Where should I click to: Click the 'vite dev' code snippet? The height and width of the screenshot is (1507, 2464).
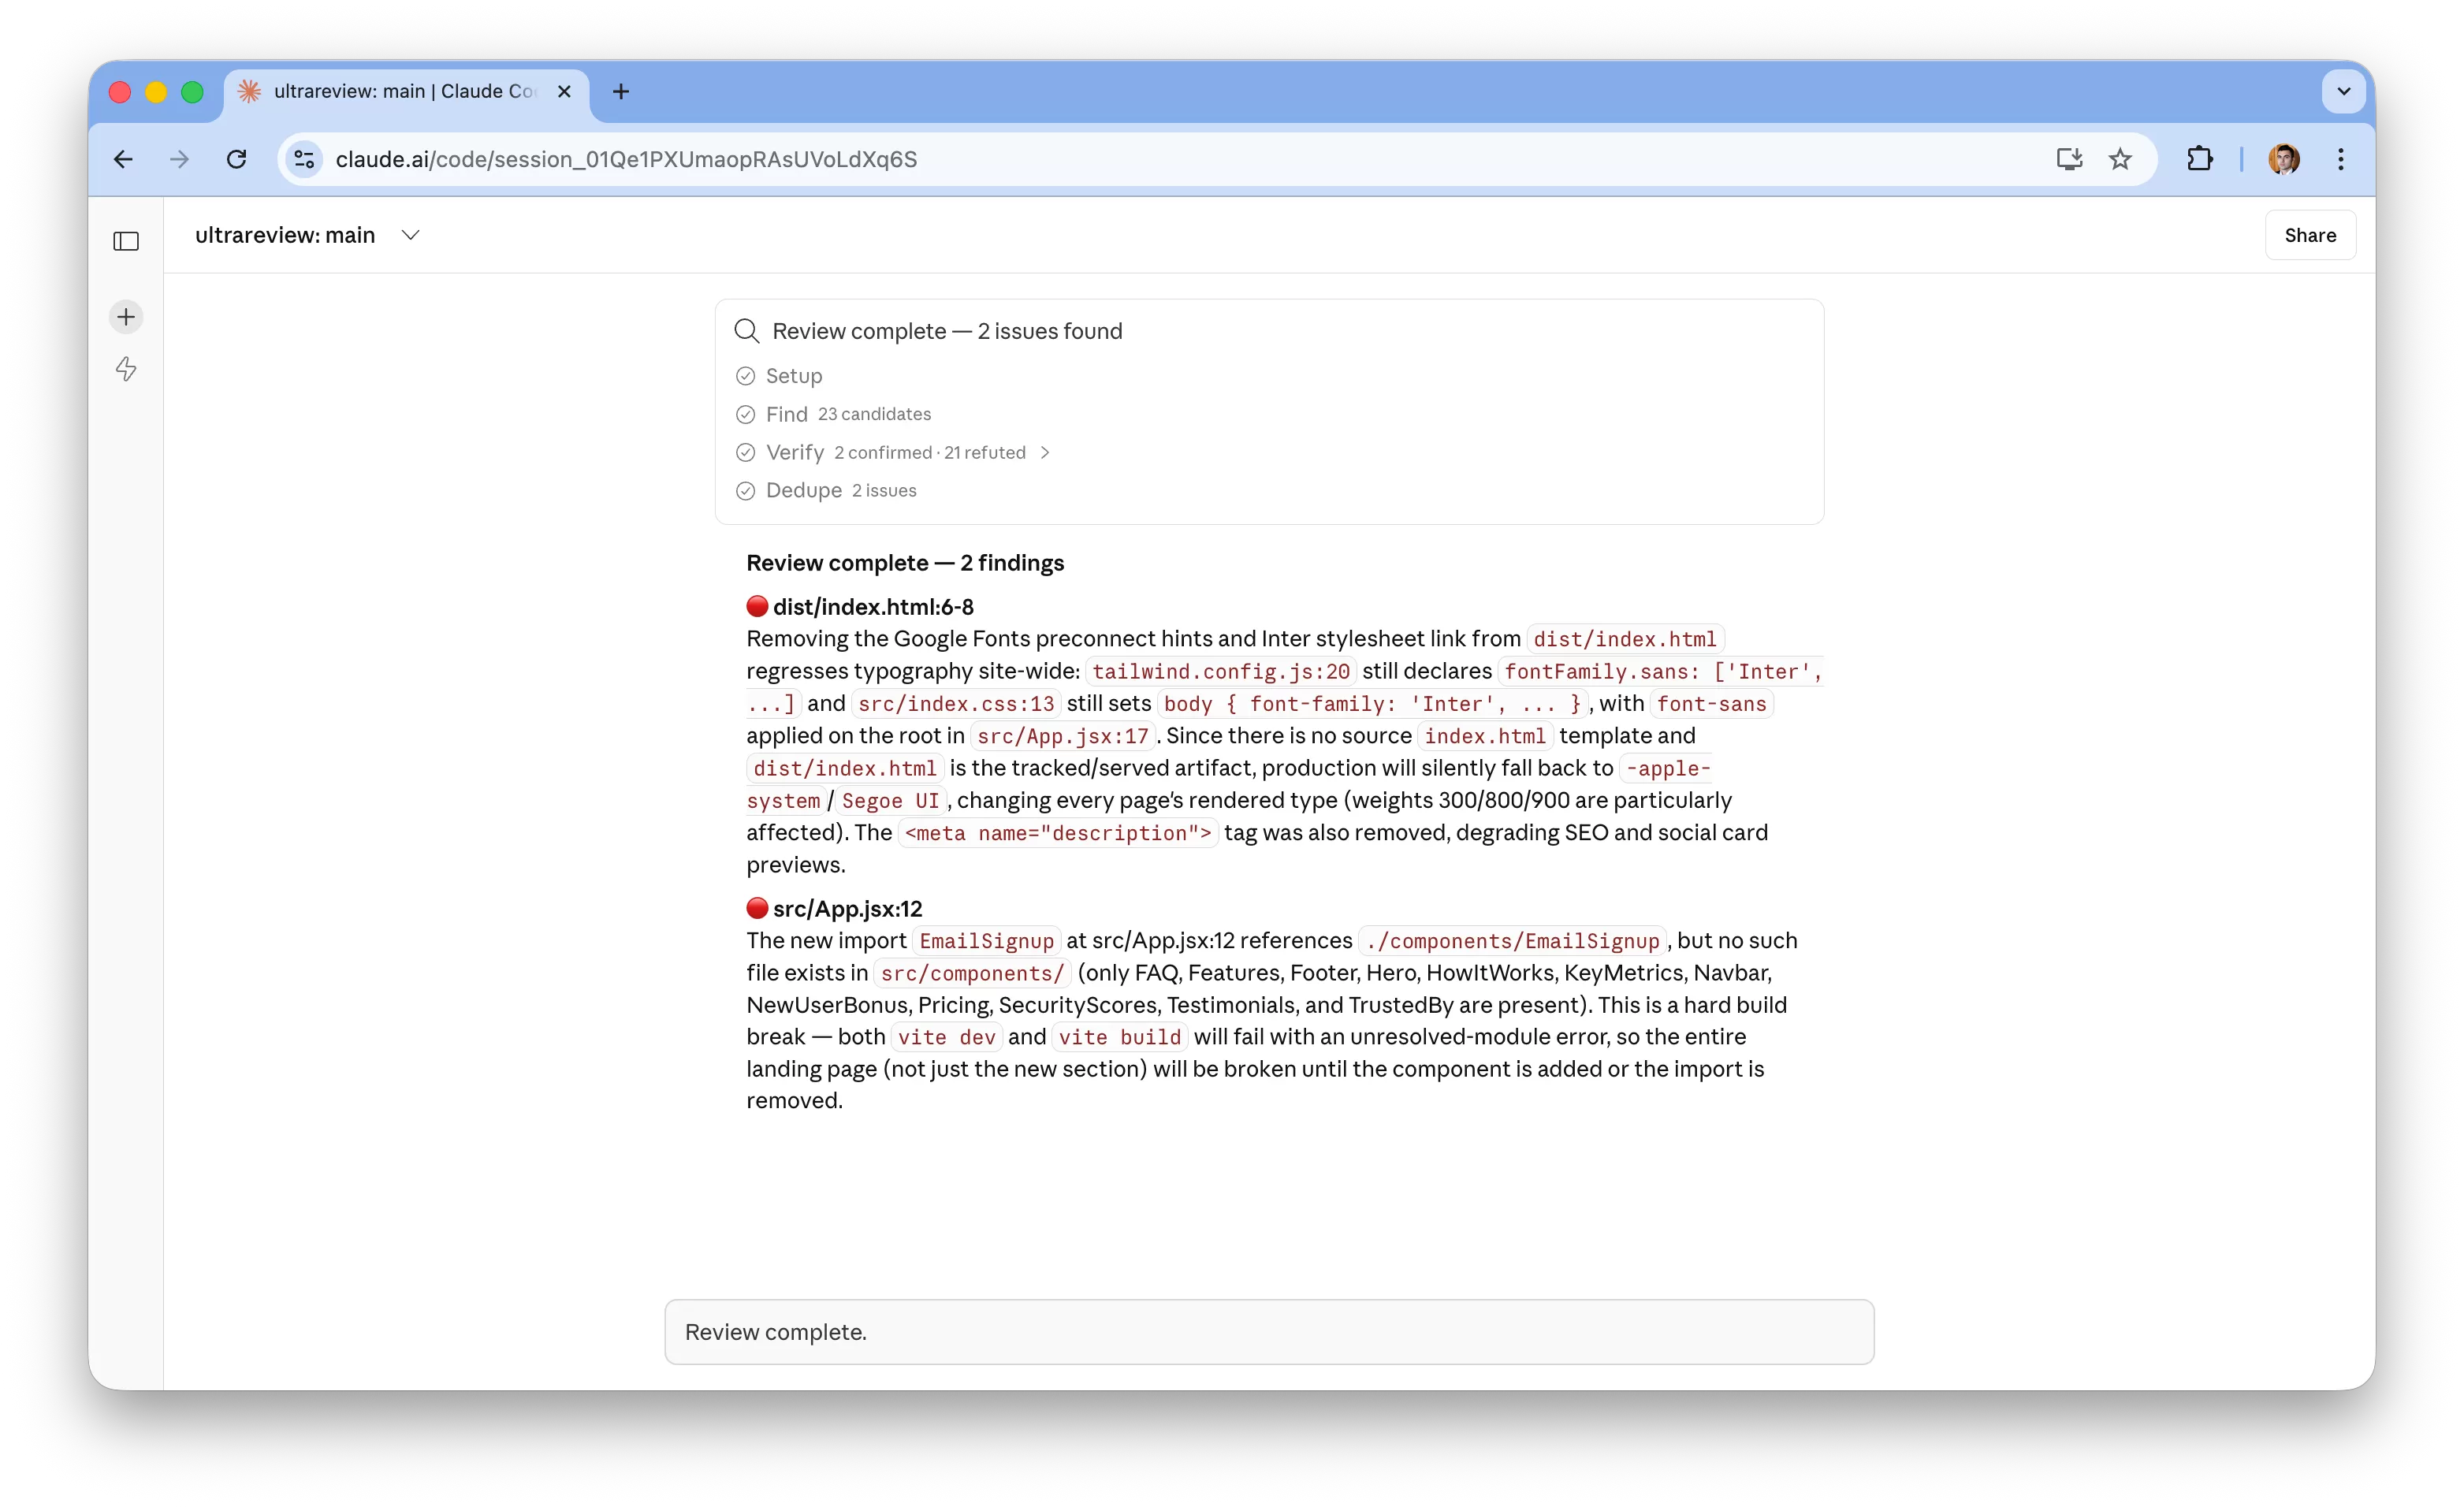point(946,1037)
